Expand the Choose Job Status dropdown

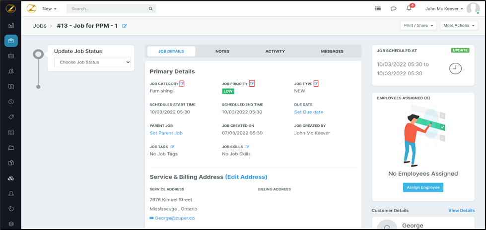pos(92,62)
